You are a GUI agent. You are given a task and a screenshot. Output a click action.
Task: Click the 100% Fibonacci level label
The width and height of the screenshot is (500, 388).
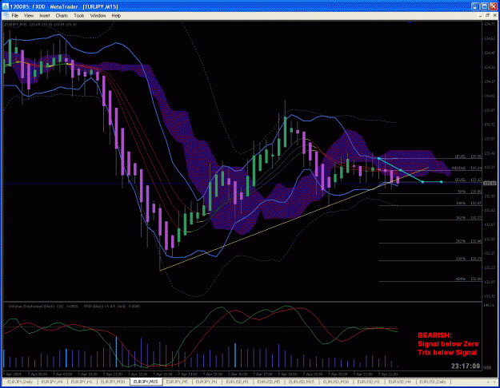(x=461, y=203)
